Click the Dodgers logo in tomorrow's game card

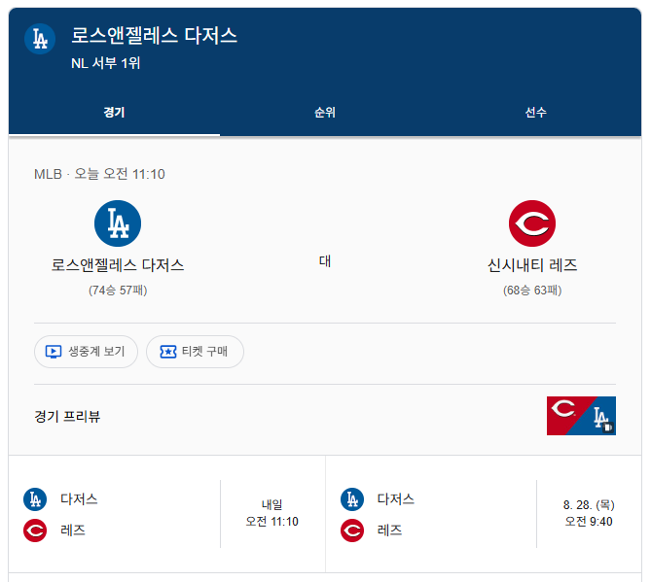tap(35, 499)
